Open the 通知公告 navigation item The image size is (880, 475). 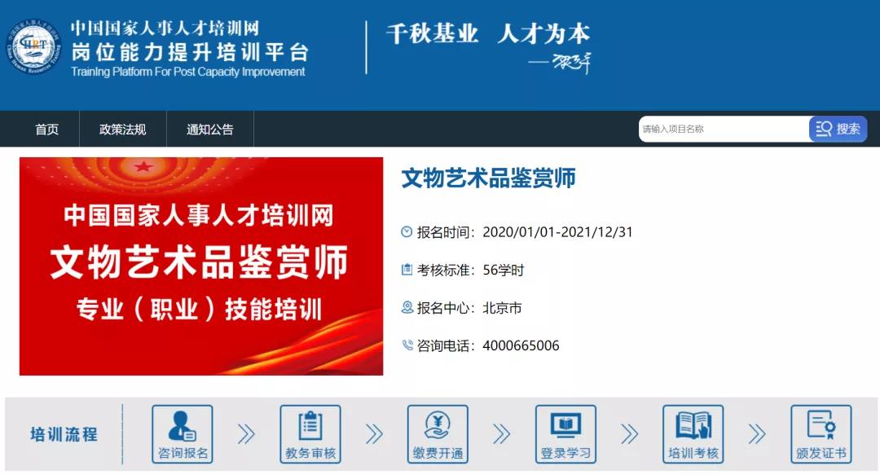click(210, 129)
